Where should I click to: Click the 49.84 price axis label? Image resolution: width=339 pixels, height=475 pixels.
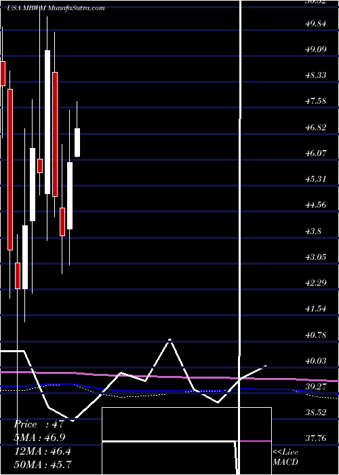tap(316, 23)
